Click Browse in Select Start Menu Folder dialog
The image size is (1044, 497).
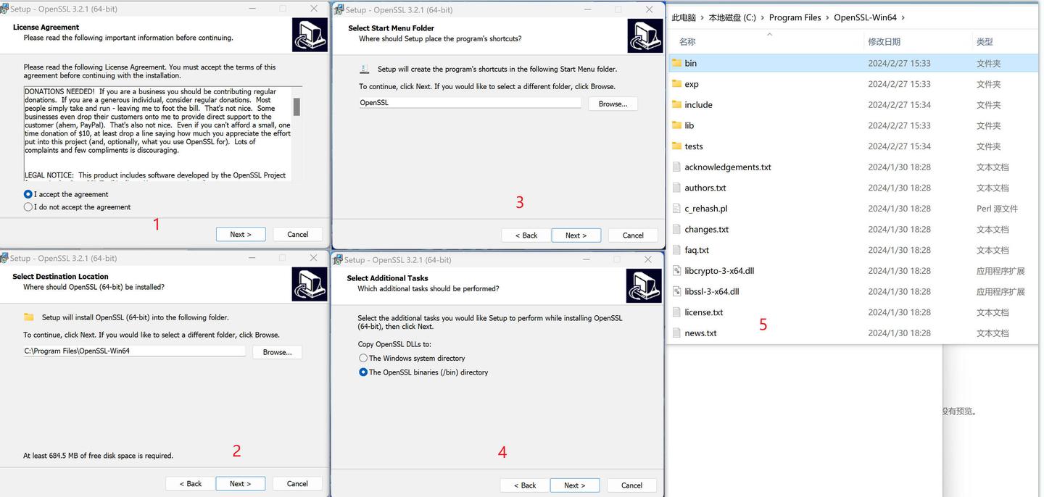[613, 104]
